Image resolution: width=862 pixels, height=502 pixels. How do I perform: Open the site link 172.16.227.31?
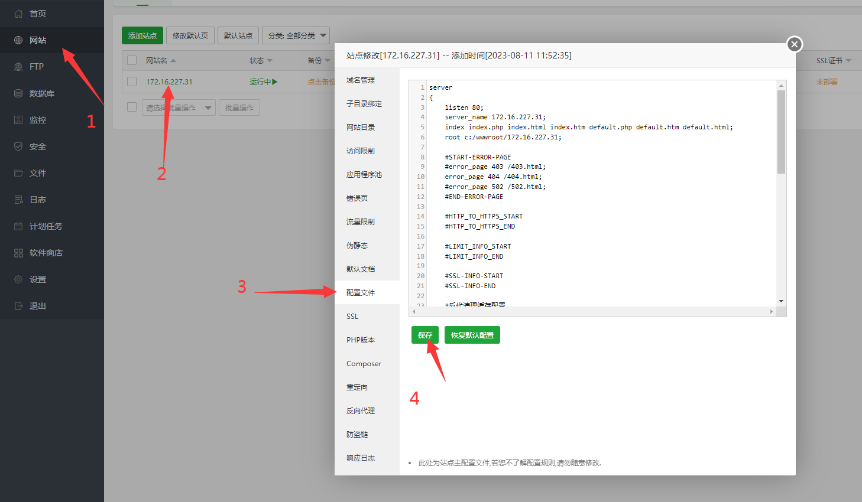point(169,82)
